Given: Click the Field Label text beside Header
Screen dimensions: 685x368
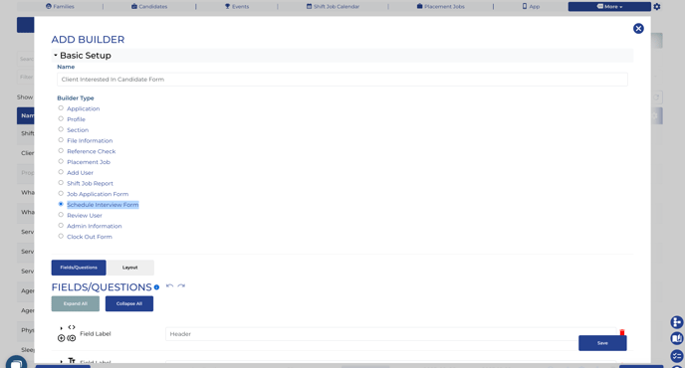Looking at the screenshot, I should pyautogui.click(x=96, y=334).
